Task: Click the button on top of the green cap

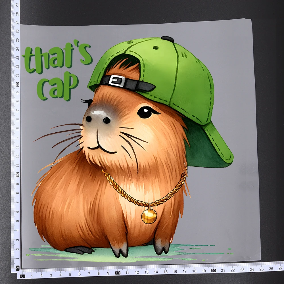Action: coord(168,39)
